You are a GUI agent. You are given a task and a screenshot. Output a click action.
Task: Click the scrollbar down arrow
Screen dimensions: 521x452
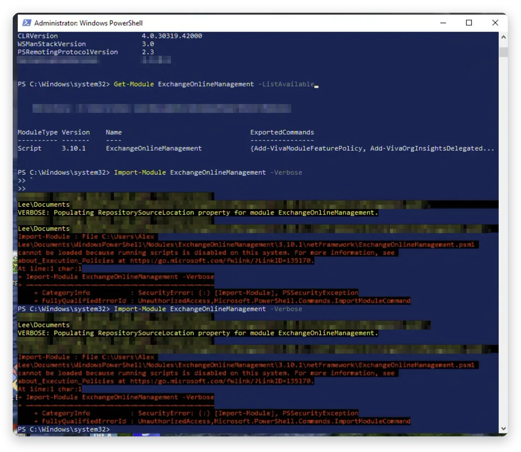(x=503, y=428)
